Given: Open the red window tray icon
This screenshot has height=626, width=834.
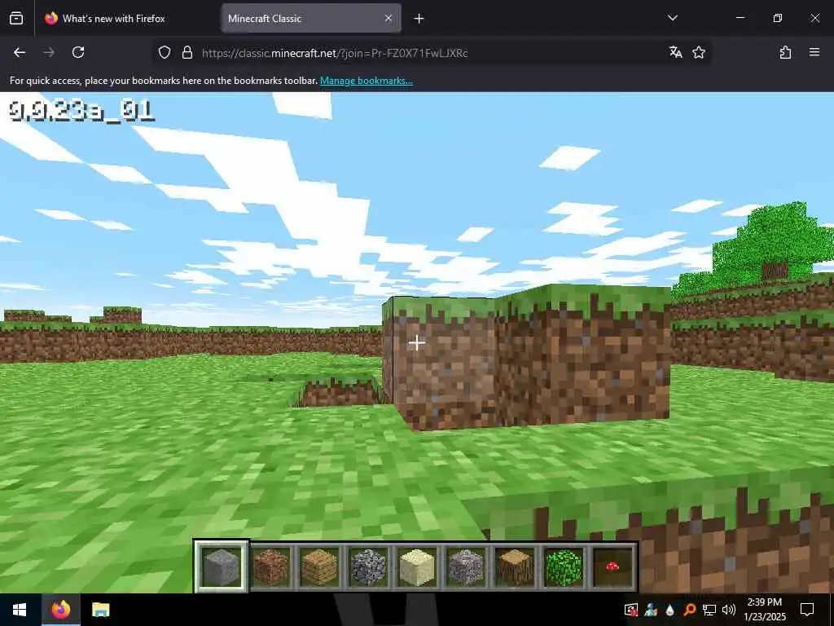Looking at the screenshot, I should point(631,610).
